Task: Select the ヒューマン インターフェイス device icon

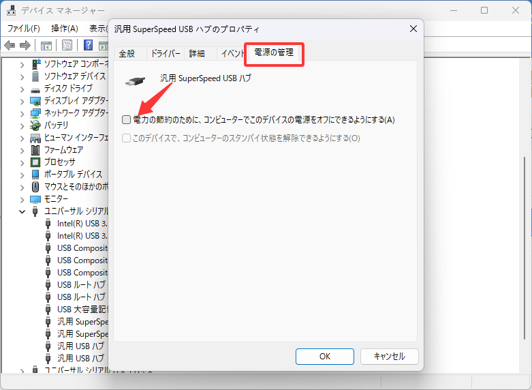Action: click(x=35, y=138)
